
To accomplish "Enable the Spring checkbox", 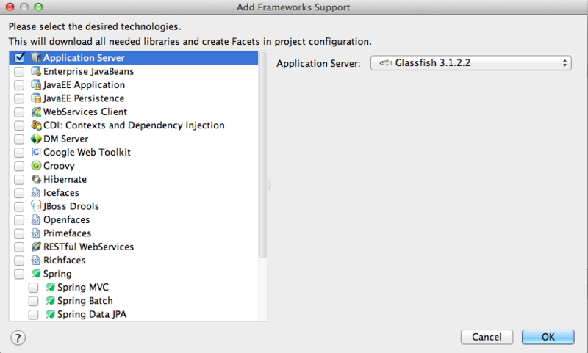I will [19, 274].
